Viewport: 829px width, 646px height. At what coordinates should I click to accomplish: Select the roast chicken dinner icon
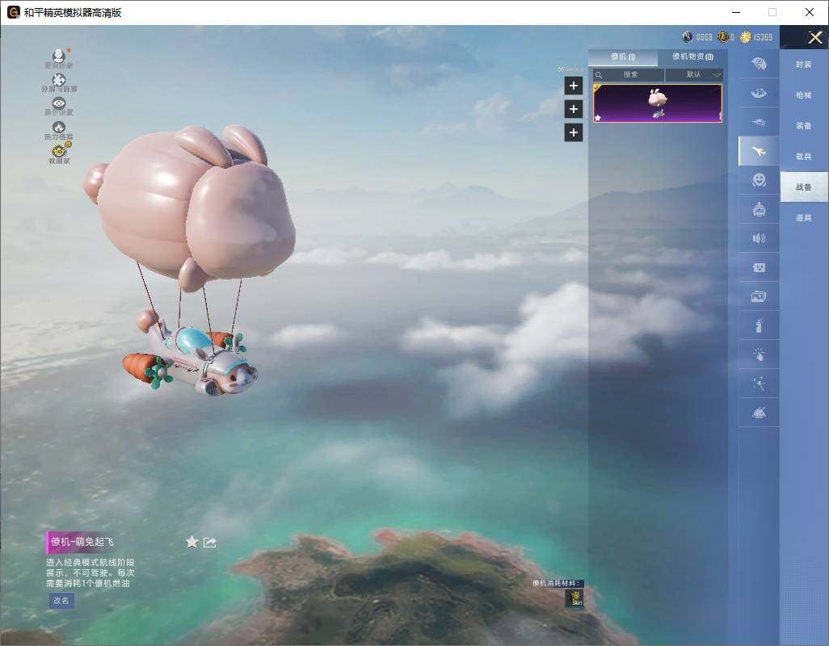click(759, 413)
